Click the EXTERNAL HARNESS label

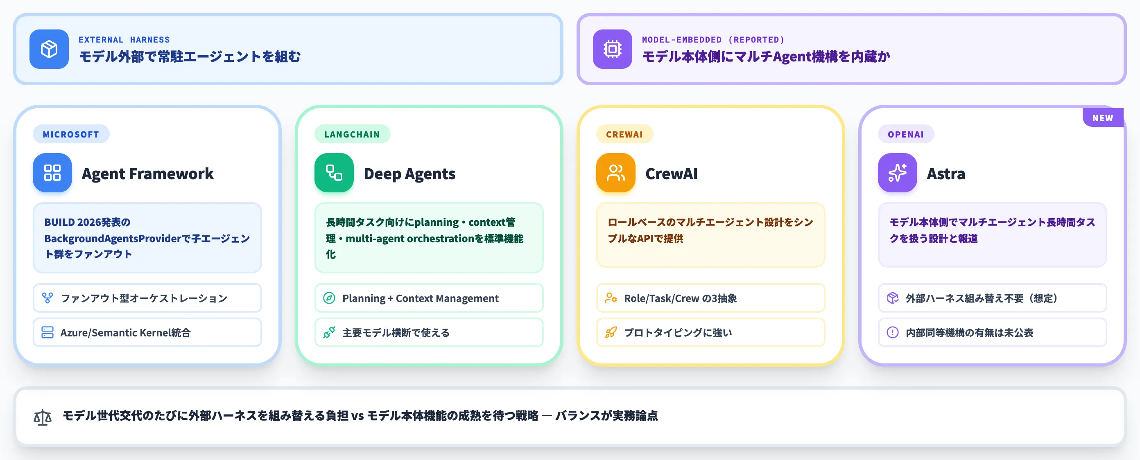coord(124,40)
